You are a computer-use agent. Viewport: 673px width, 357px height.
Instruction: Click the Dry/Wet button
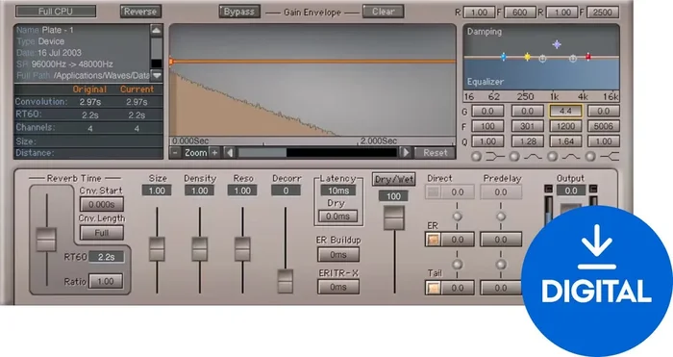(x=393, y=180)
